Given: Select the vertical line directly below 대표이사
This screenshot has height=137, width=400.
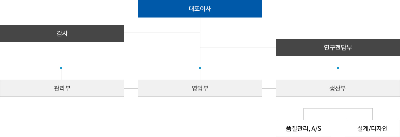Looking at the screenshot, I should (x=200, y=42).
